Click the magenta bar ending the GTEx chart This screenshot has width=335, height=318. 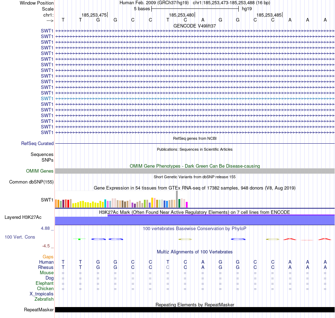coord(187,205)
